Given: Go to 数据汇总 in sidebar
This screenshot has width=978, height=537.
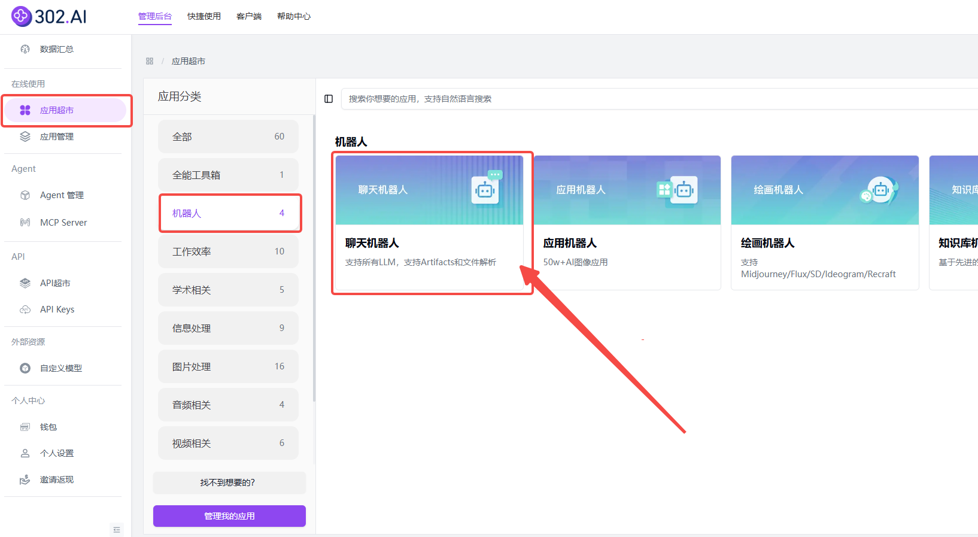Looking at the screenshot, I should pos(57,49).
